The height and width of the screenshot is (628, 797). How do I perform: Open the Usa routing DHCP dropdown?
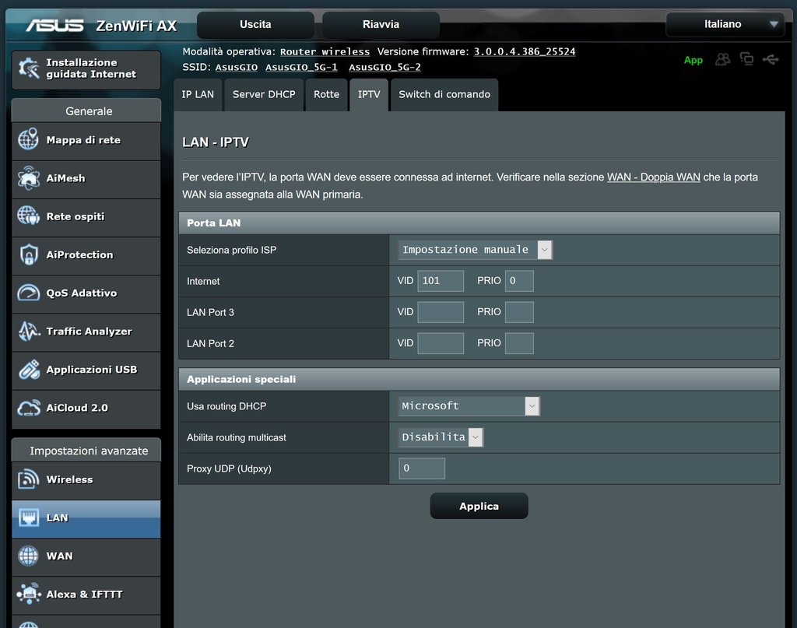tap(469, 405)
